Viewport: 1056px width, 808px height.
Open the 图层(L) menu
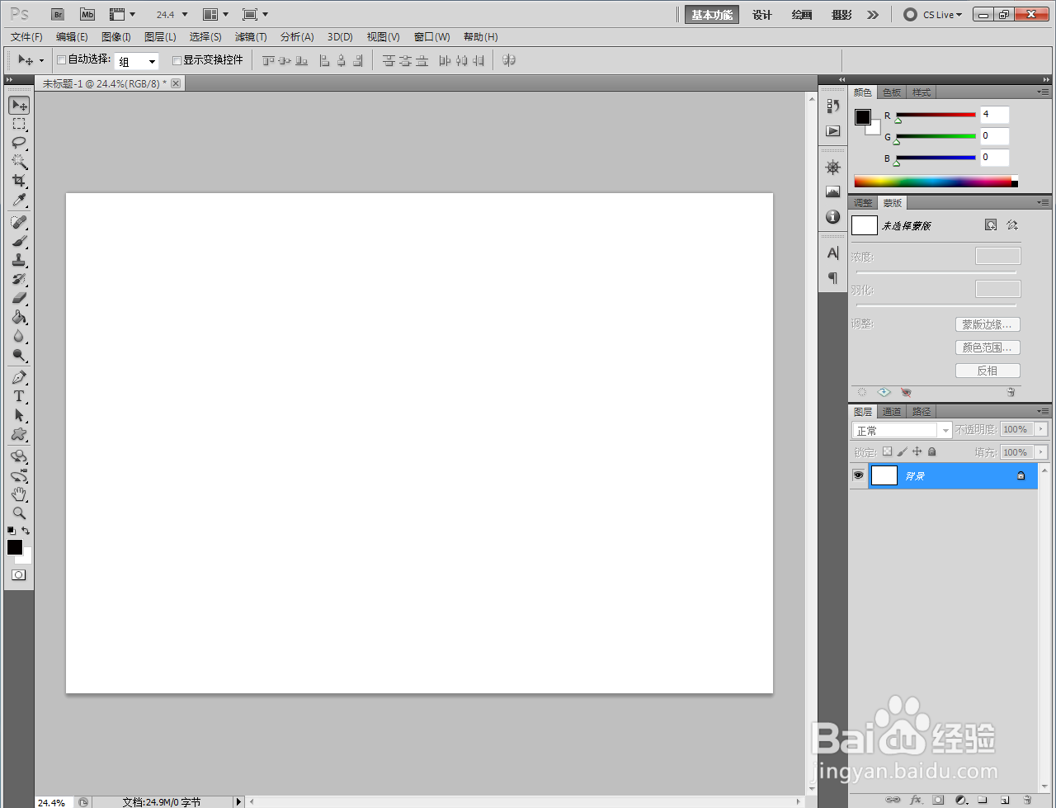pyautogui.click(x=160, y=37)
